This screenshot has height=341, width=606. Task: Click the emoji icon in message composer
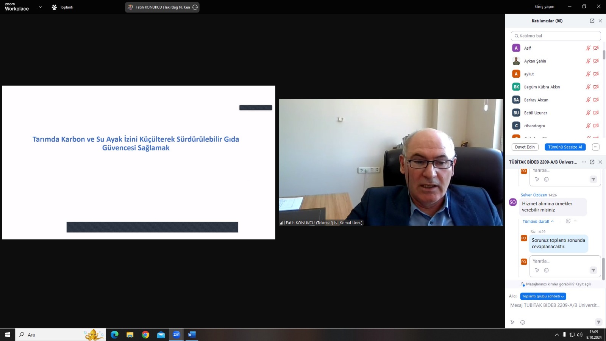tap(523, 322)
